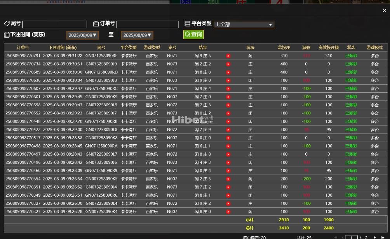Go to the next results page
The width and height of the screenshot is (390, 239).
coord(374,237)
